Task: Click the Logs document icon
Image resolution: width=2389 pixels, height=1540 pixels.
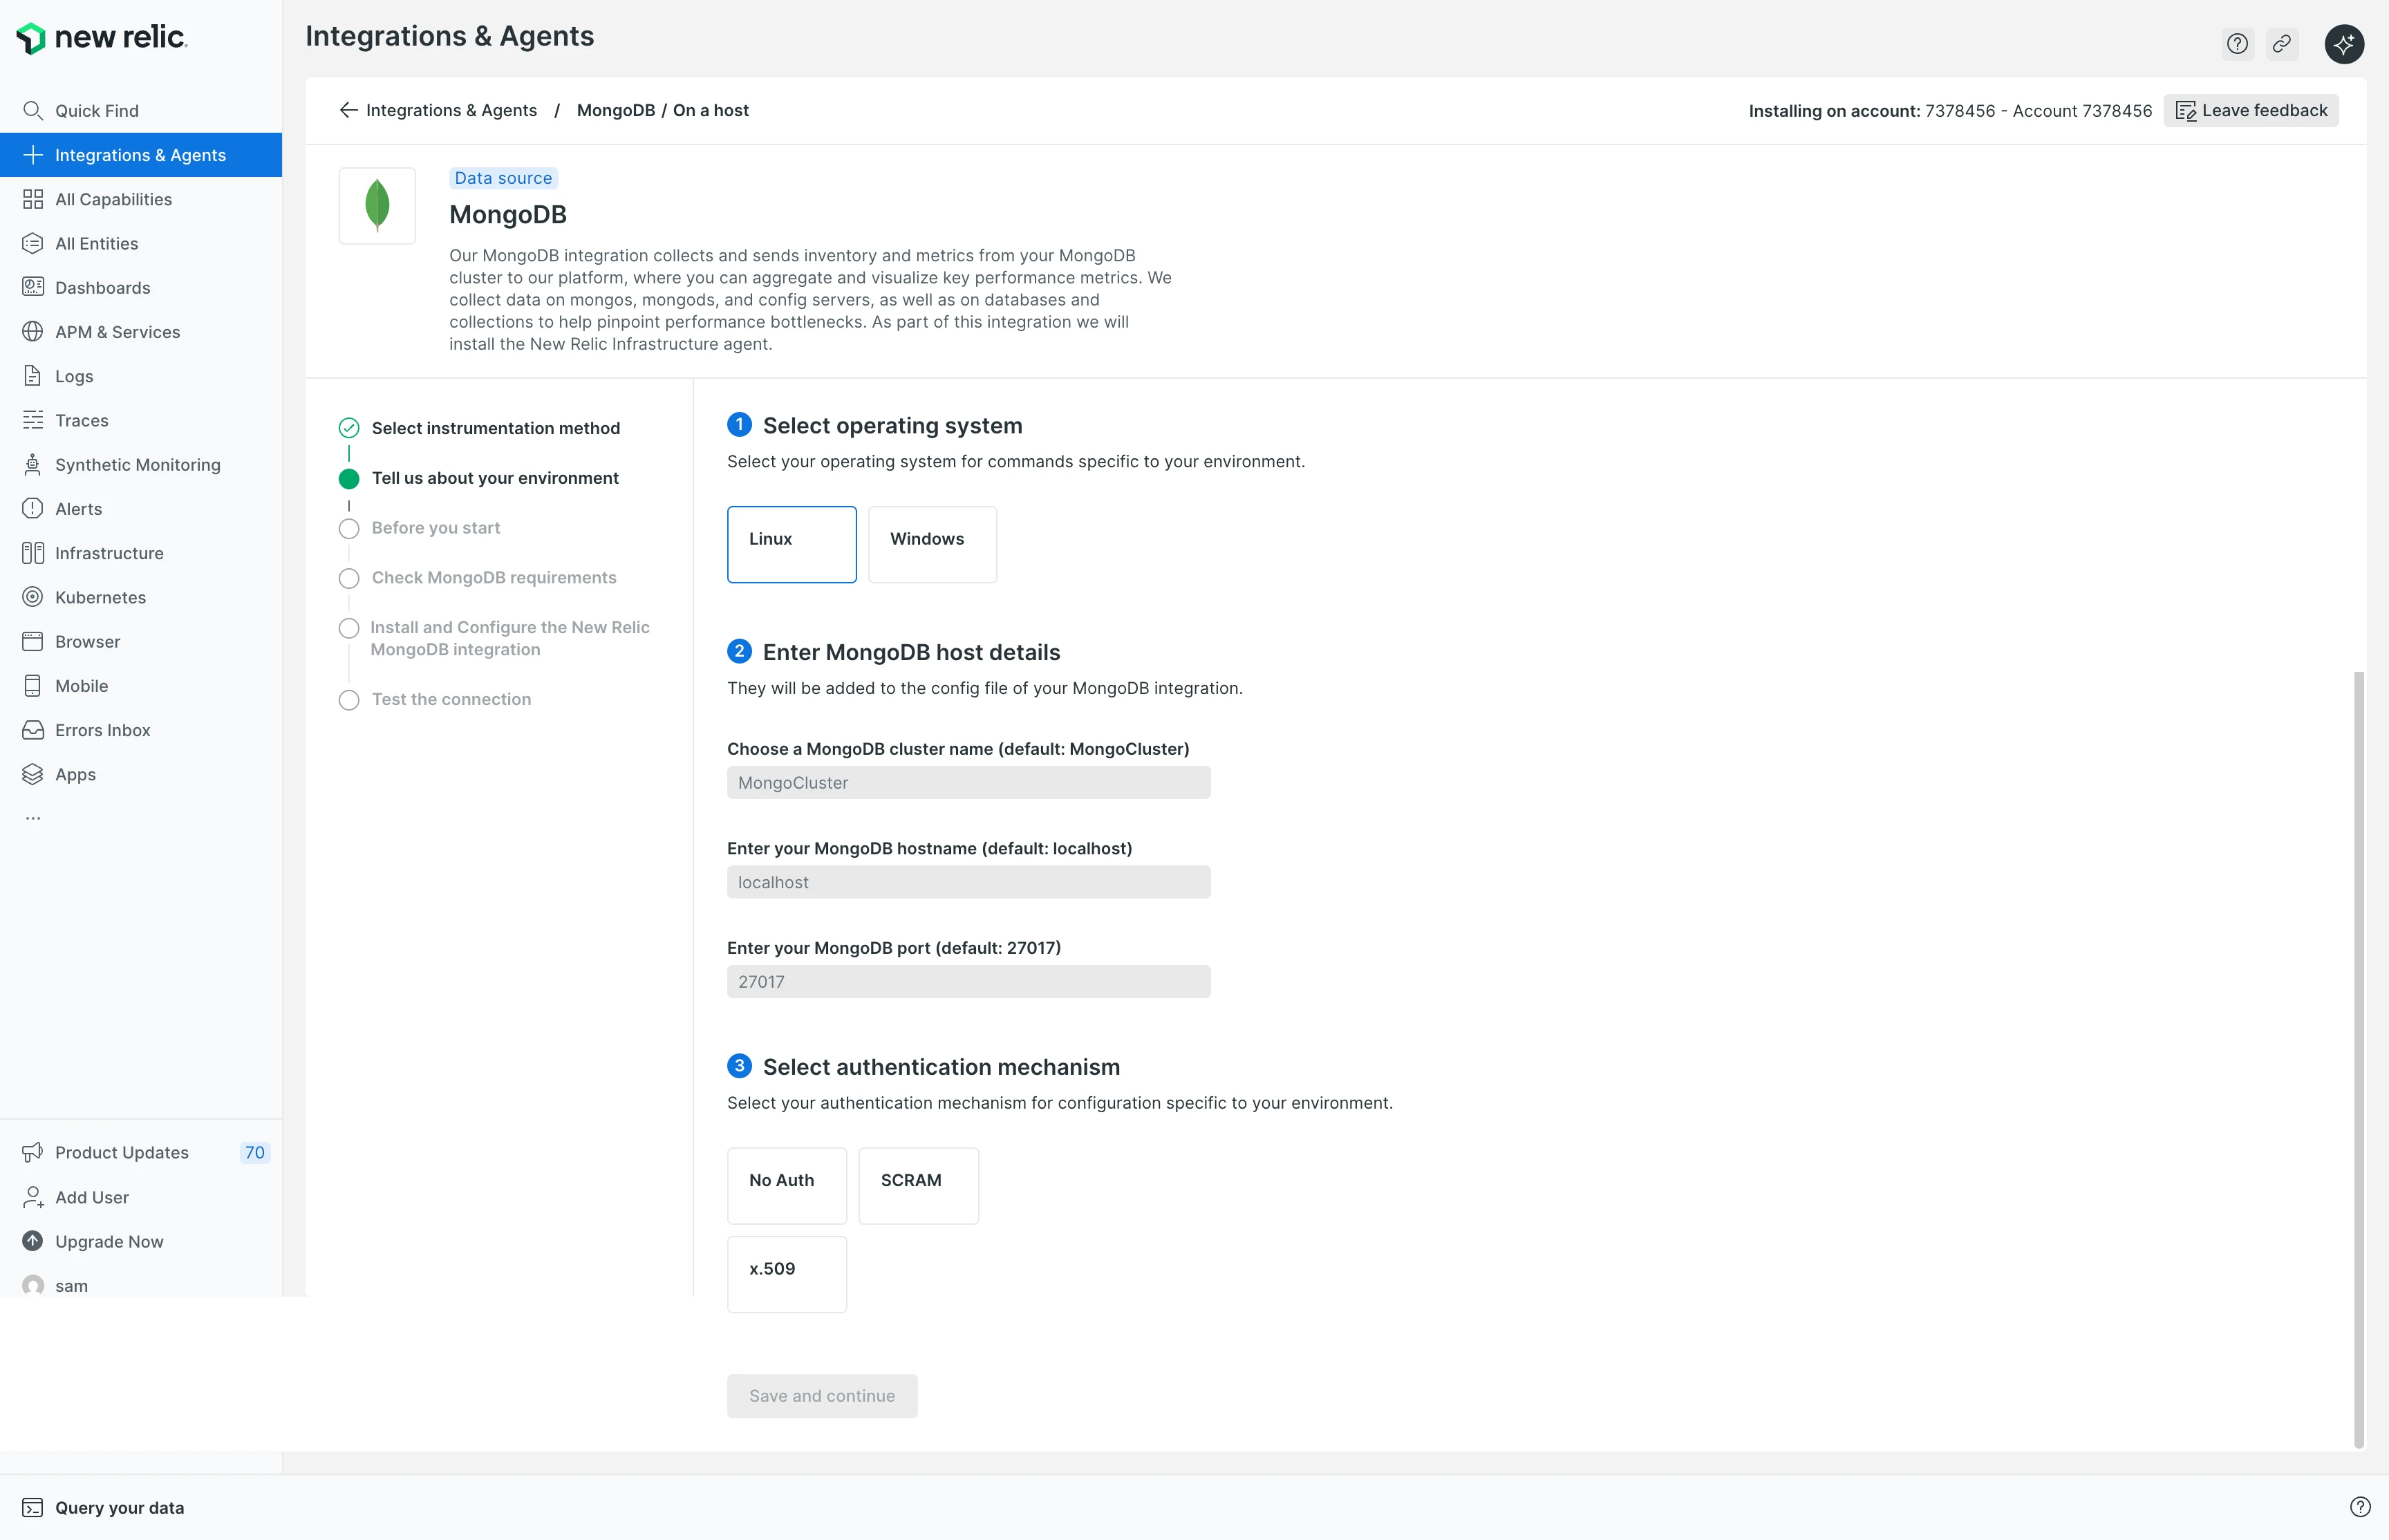Action: [x=33, y=376]
